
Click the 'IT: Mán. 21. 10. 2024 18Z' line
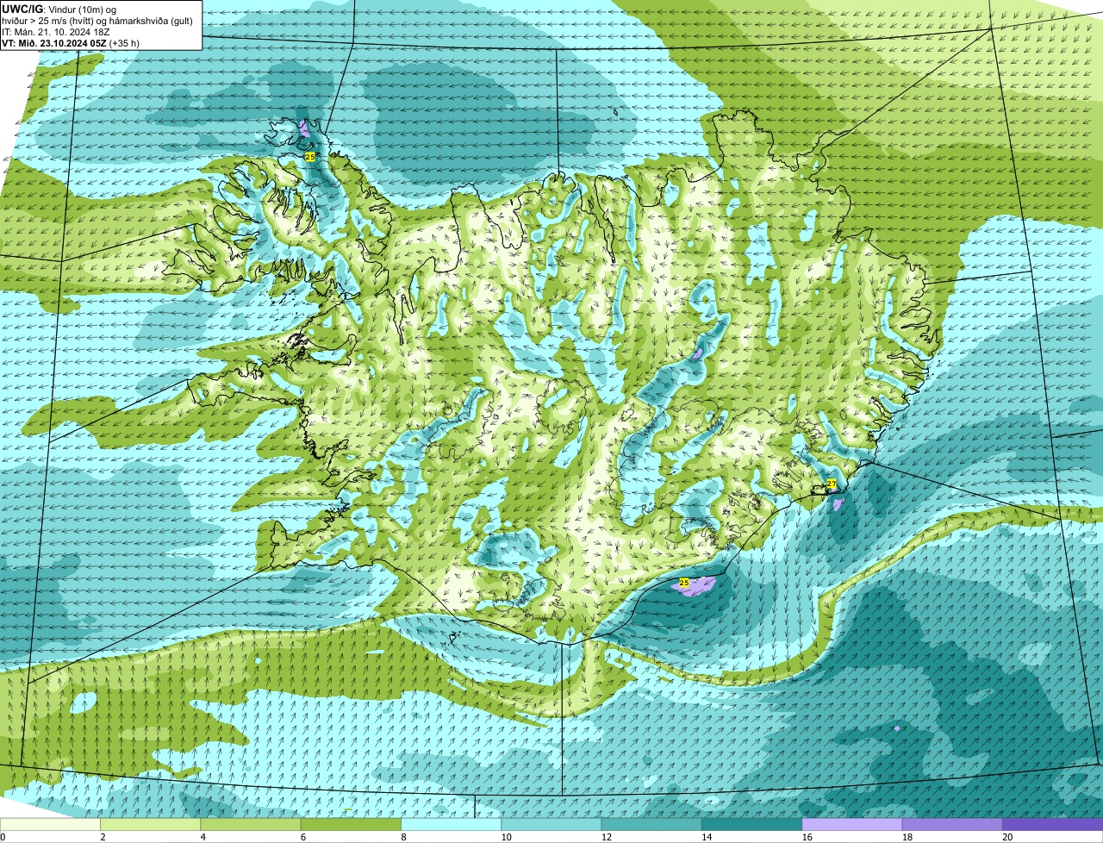[x=56, y=32]
